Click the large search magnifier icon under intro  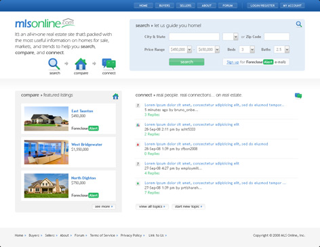point(54,64)
